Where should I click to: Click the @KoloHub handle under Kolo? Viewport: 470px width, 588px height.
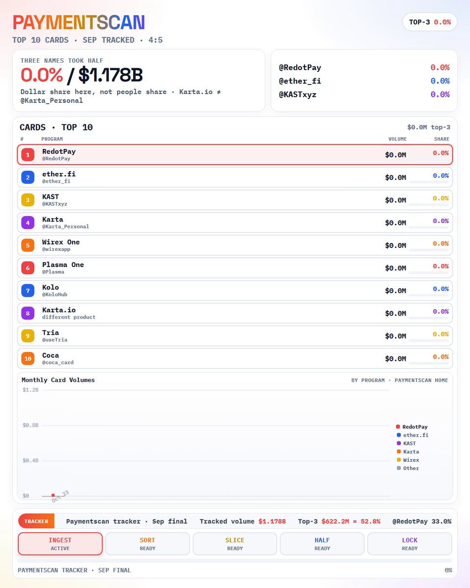(55, 294)
